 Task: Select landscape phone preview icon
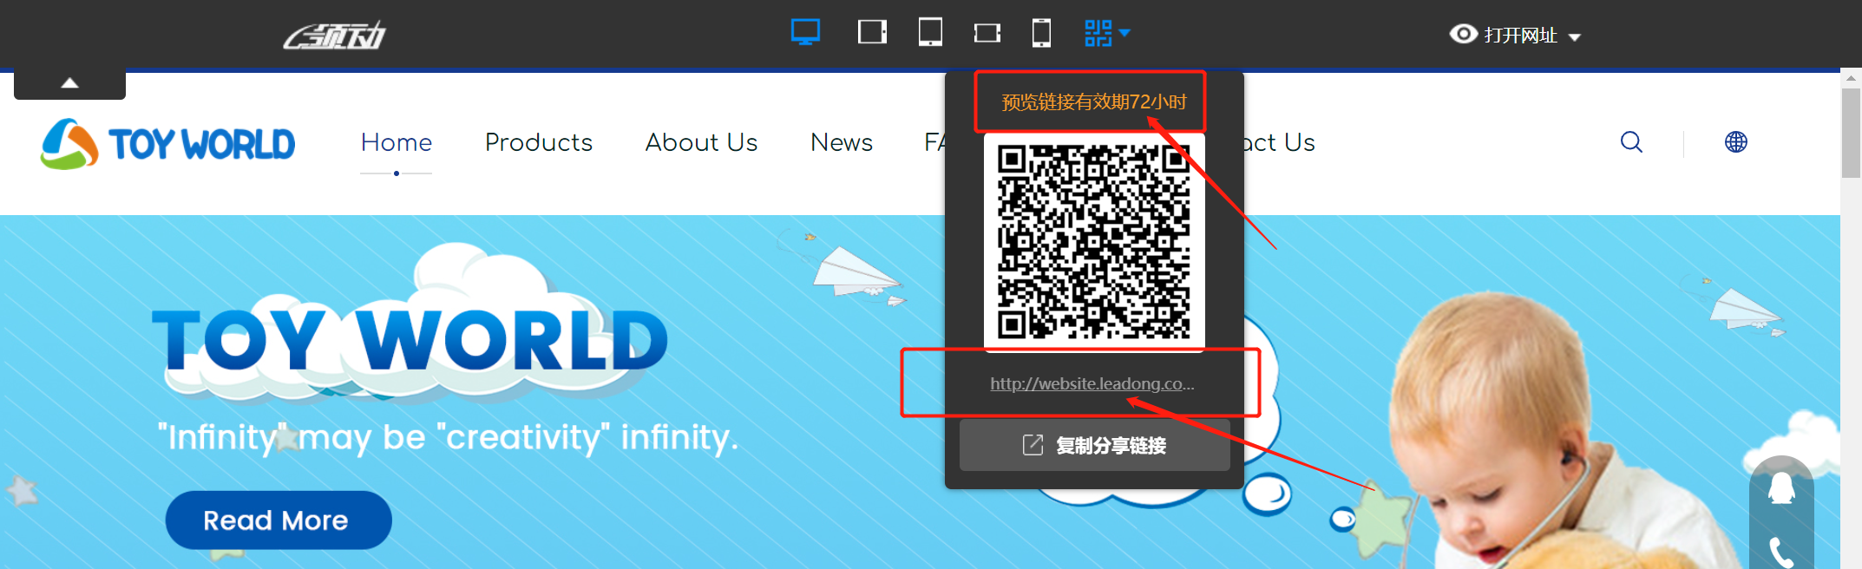(987, 33)
